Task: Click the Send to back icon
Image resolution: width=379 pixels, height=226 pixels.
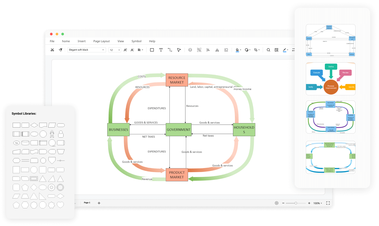Action: click(226, 50)
